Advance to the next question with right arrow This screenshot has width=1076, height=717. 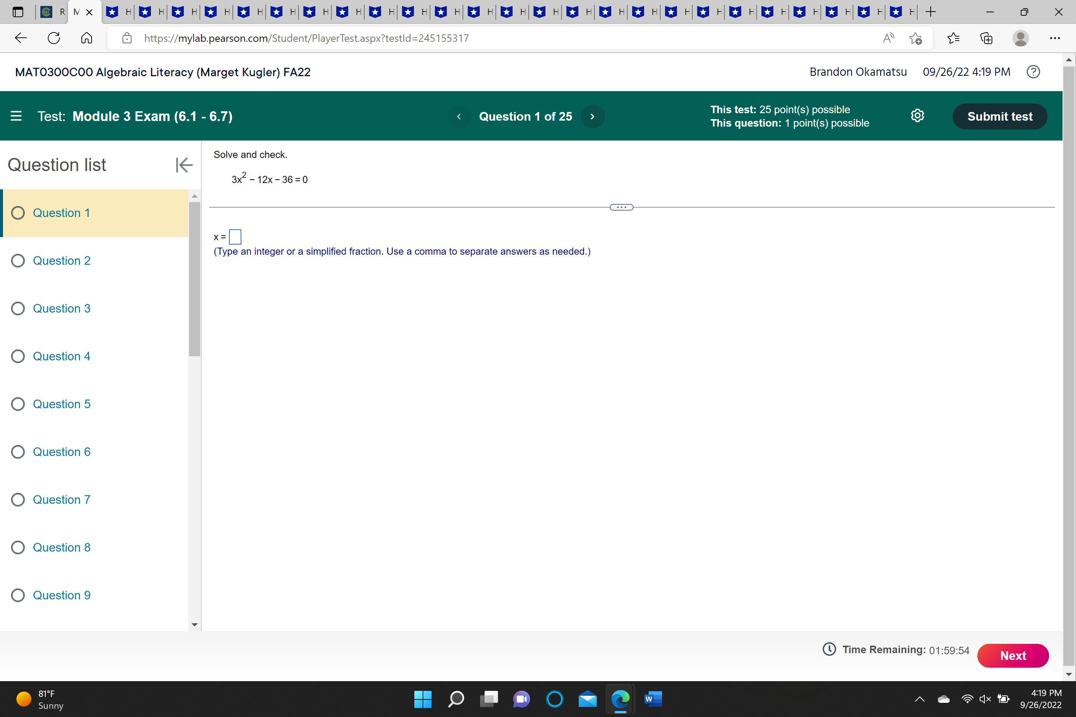593,116
